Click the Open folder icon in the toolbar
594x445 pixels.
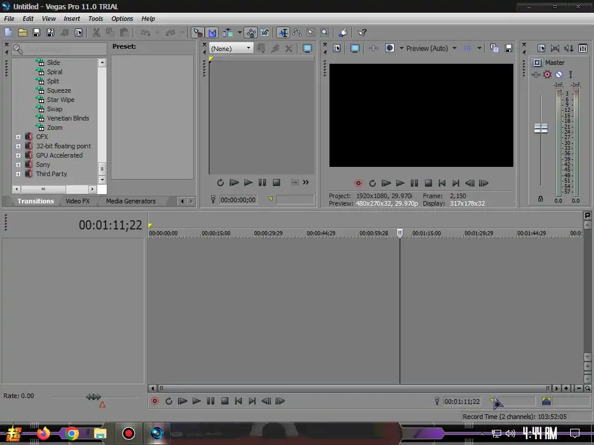tap(23, 32)
